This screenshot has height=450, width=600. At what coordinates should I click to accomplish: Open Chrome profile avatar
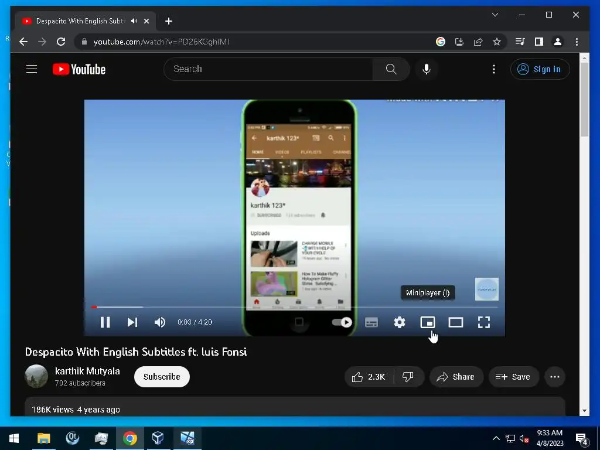click(x=558, y=42)
